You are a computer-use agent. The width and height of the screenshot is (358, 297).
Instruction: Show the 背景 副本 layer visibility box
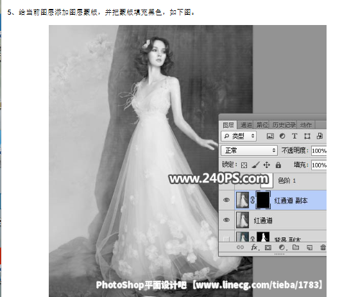pos(226,239)
